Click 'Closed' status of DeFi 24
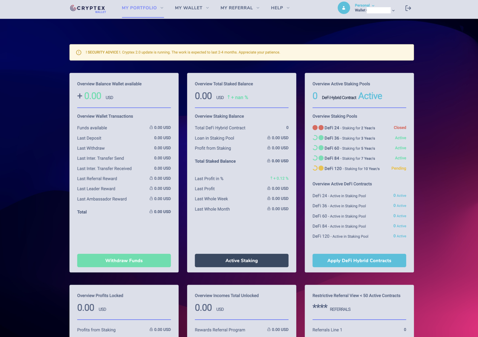The width and height of the screenshot is (478, 337). [x=400, y=127]
